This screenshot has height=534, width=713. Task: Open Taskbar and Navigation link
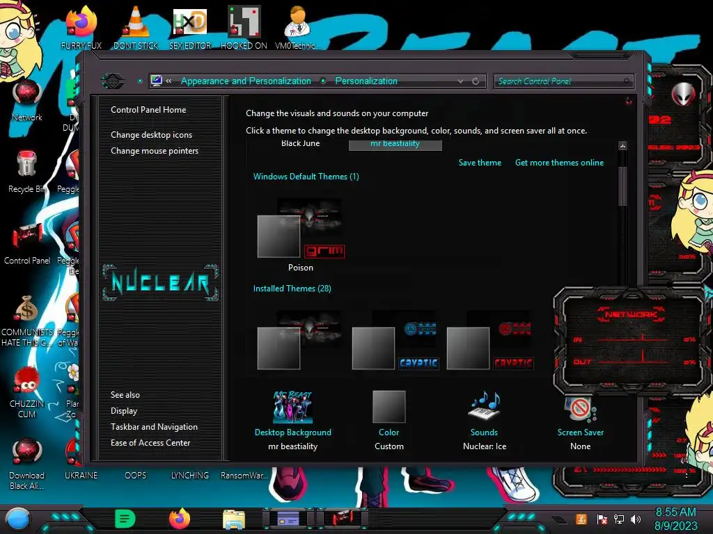154,427
